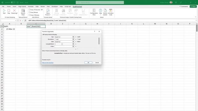Viewport: 198px width, 111px height.
Task: Click the Select All corner of the sheet
Action: [x=2, y=24]
